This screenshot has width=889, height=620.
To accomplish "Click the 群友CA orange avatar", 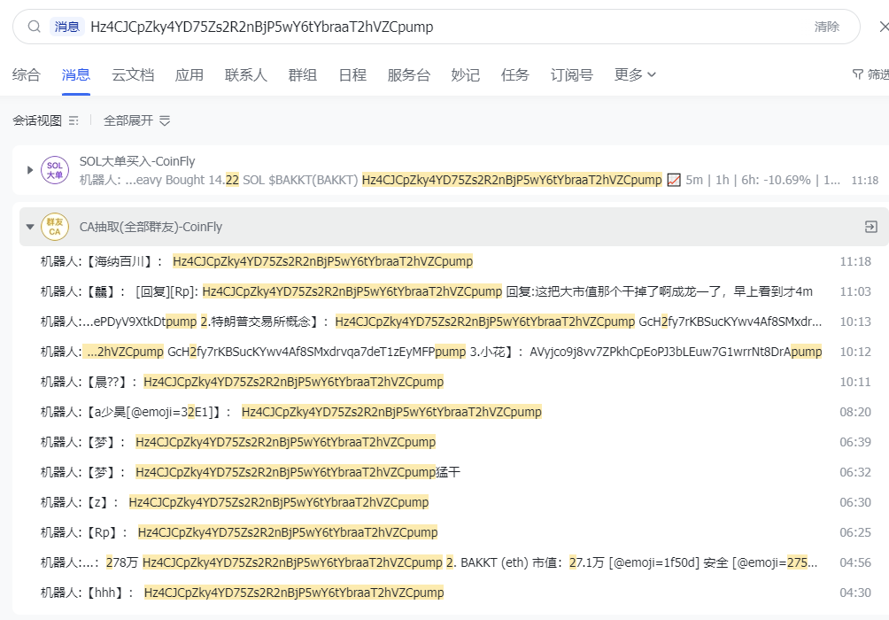I will 55,227.
